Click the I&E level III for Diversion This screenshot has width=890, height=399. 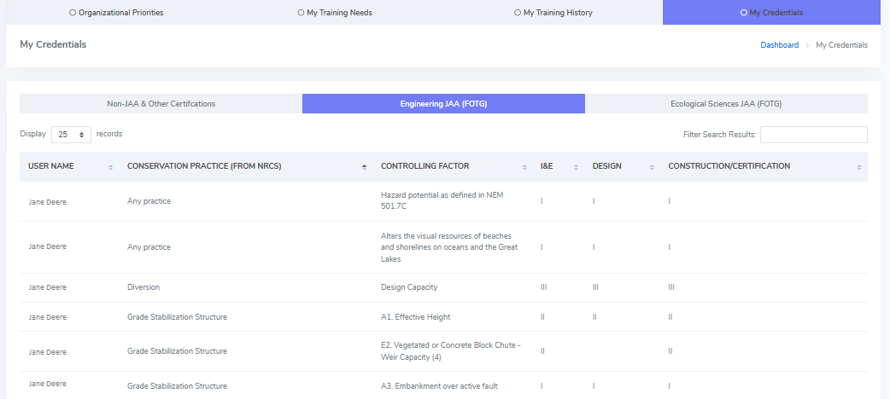(543, 287)
